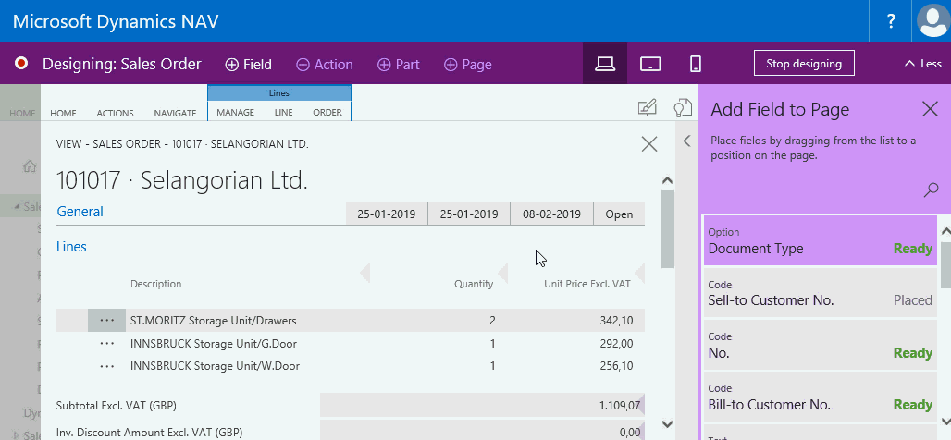The width and height of the screenshot is (951, 440).
Task: Expand the General section link
Action: tap(80, 212)
